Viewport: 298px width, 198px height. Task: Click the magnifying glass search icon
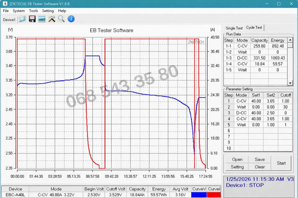(61, 19)
